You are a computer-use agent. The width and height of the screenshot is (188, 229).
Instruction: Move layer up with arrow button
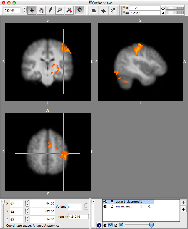click(x=183, y=202)
